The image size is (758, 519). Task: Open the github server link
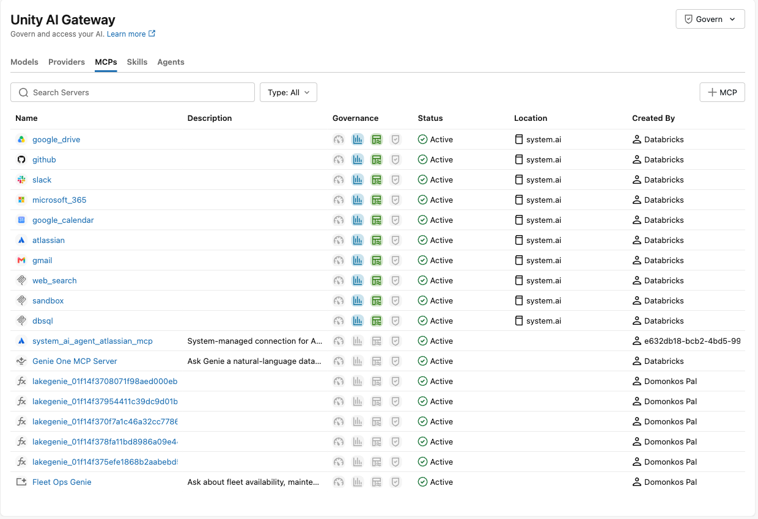point(44,159)
